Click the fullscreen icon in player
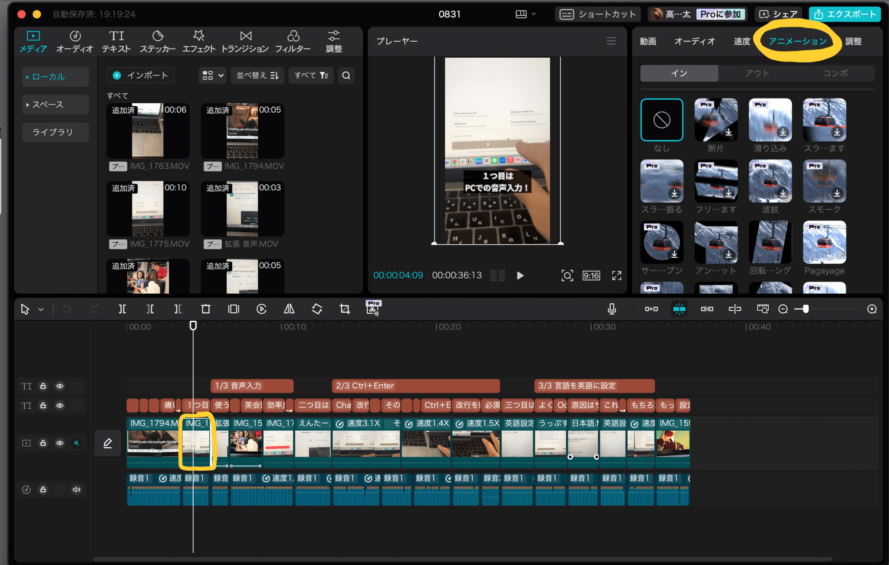This screenshot has width=889, height=565. click(x=616, y=276)
